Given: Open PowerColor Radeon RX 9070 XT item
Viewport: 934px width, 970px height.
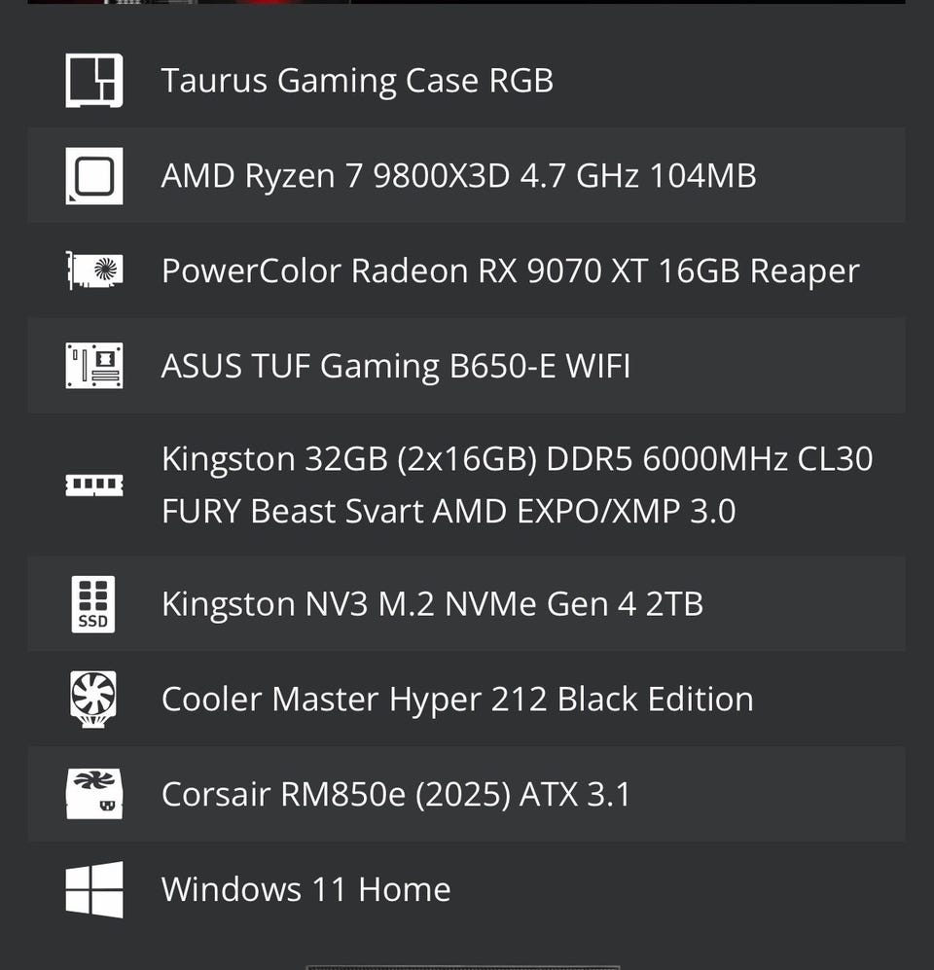Looking at the screenshot, I should [x=511, y=270].
